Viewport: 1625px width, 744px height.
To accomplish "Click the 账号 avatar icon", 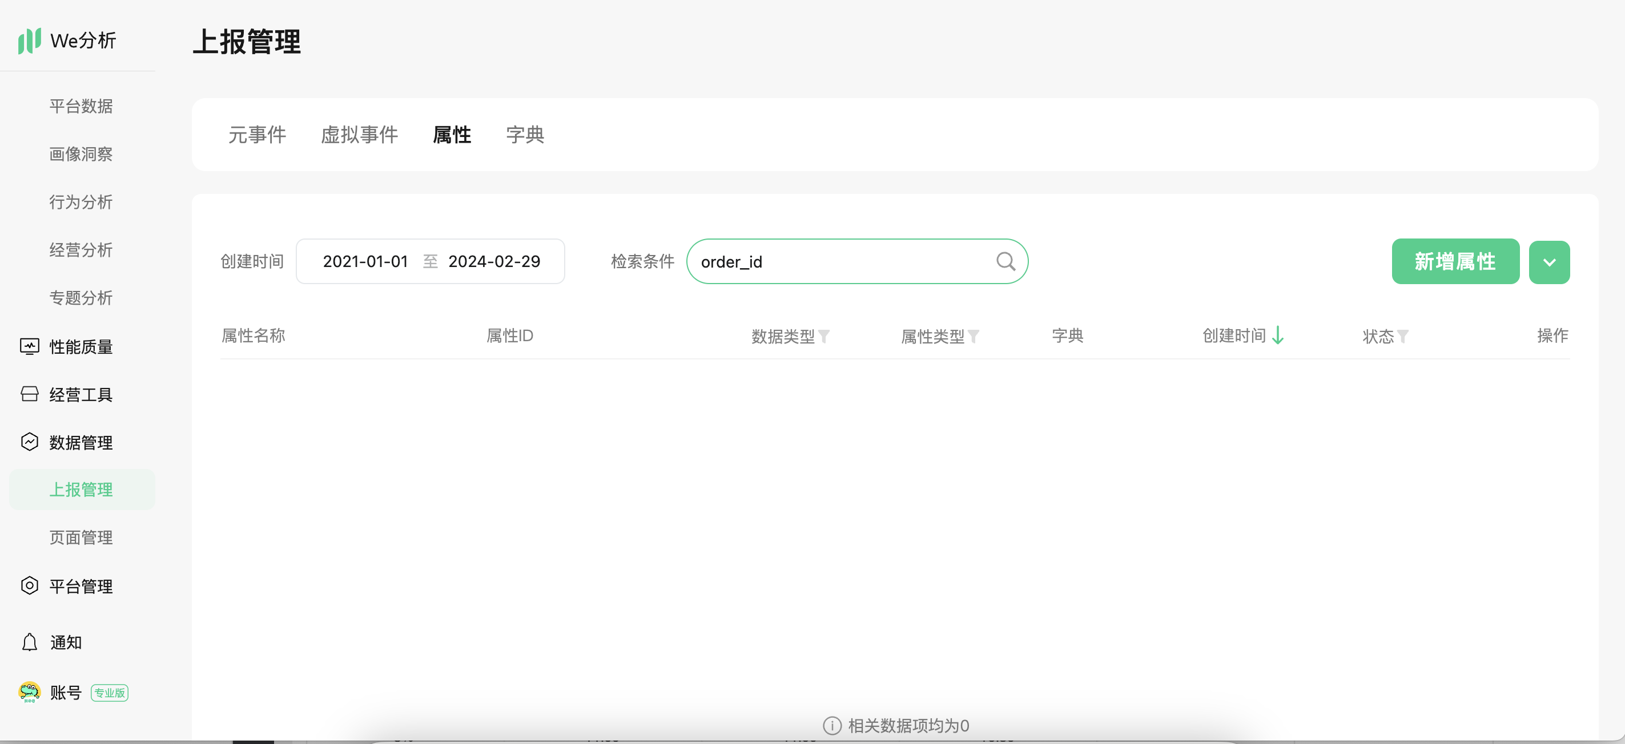I will [x=30, y=692].
